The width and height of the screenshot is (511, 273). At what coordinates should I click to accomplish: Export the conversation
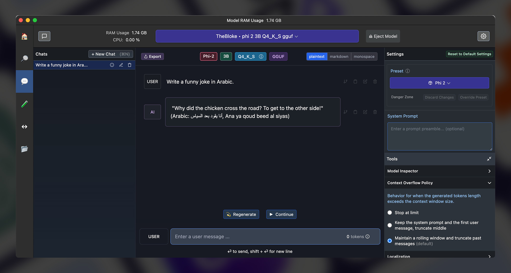(153, 56)
